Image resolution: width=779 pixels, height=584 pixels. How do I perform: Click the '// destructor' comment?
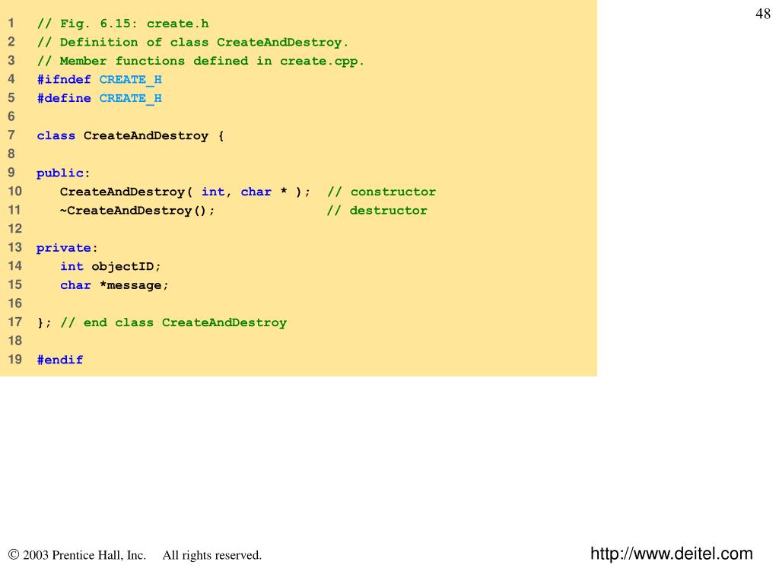click(x=377, y=211)
